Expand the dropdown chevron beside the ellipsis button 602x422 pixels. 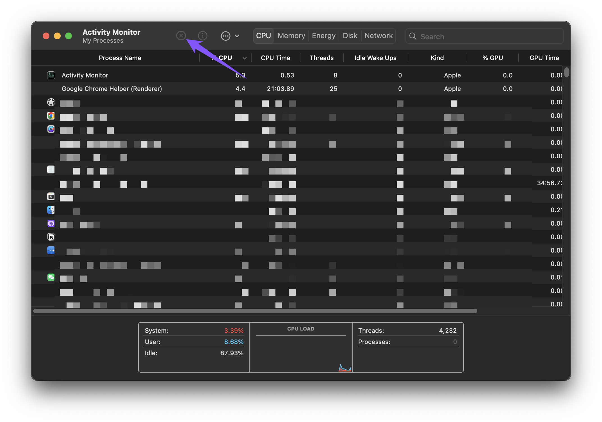(x=237, y=36)
